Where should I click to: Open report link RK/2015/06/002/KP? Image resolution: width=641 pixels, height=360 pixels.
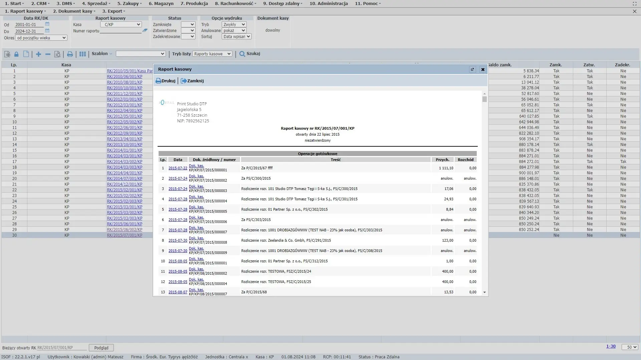point(125,230)
